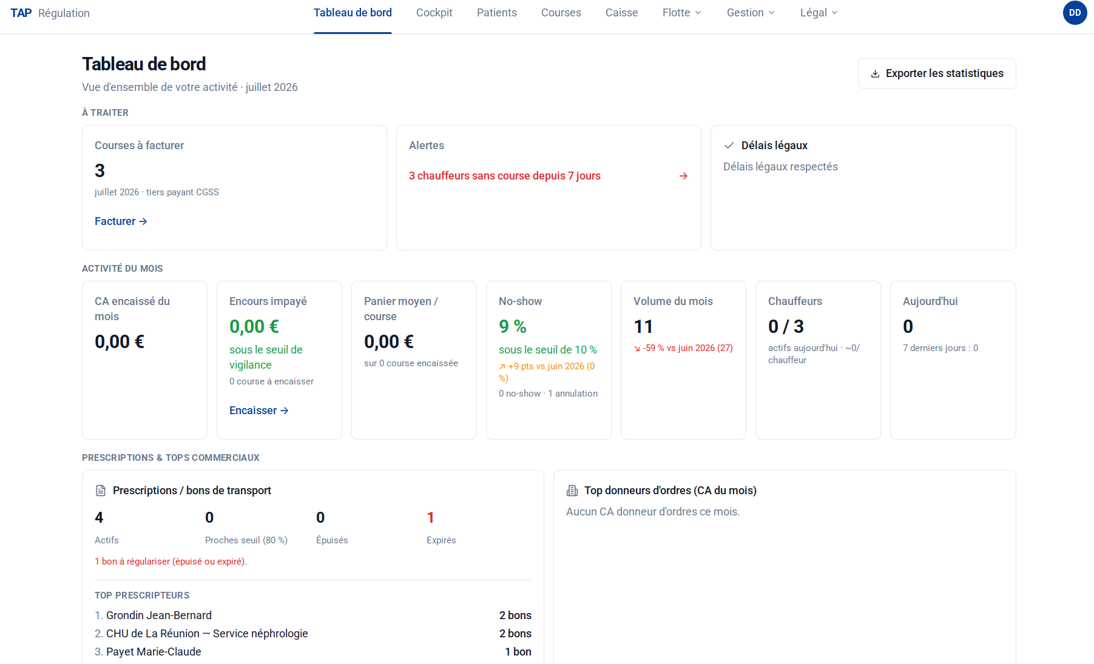Switch to the Courses tab
Screen dimensions: 1094x664
pos(561,13)
